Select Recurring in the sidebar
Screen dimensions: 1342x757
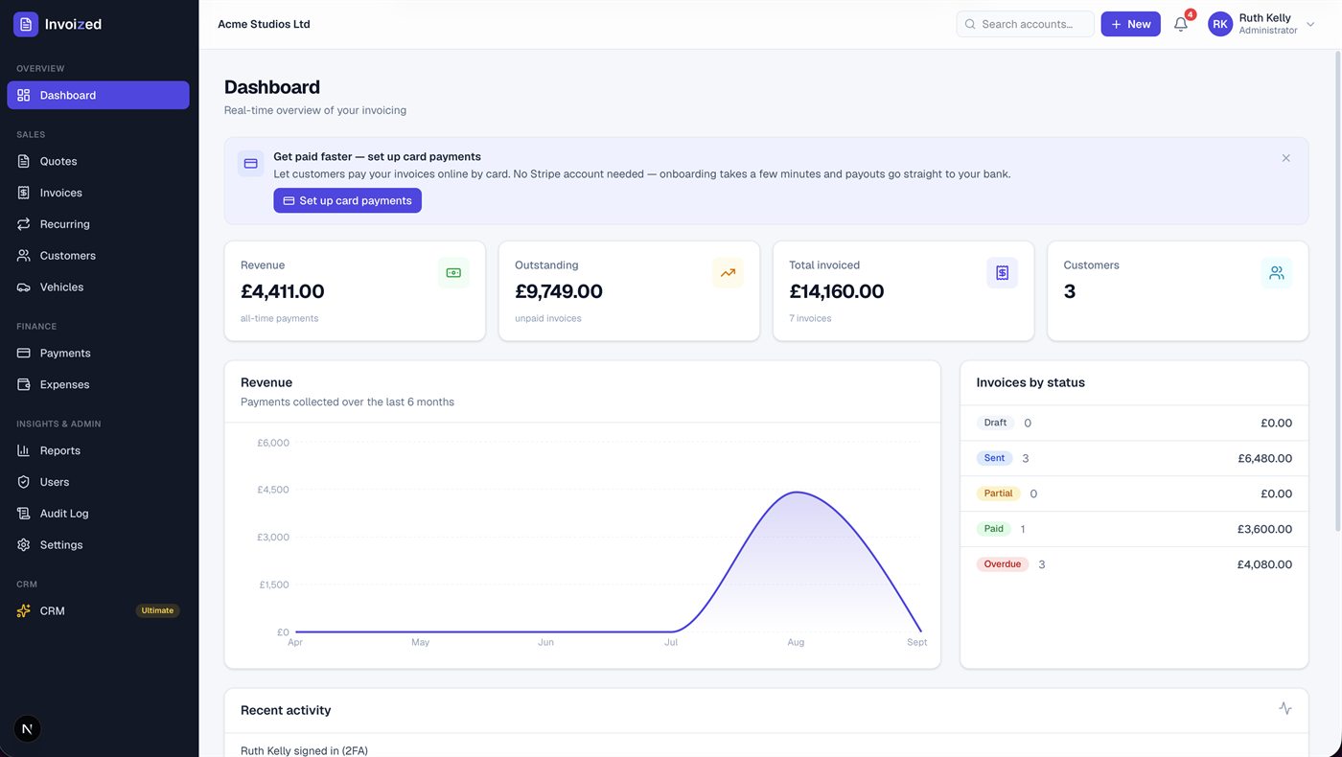pos(98,224)
